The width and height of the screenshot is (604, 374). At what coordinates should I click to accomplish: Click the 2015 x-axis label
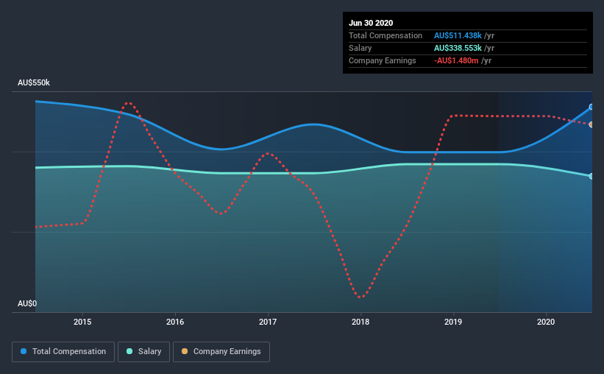(x=82, y=322)
